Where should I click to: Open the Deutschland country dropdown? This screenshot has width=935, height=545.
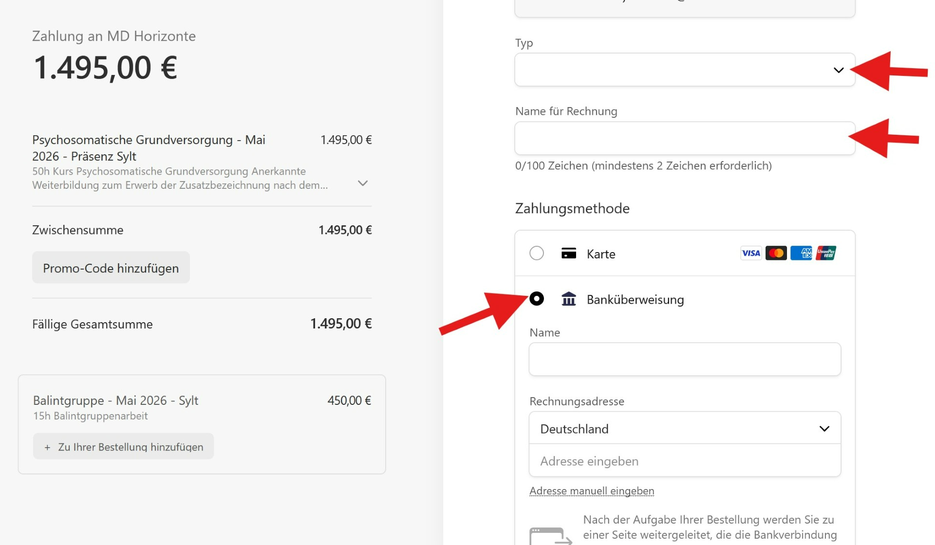(684, 429)
